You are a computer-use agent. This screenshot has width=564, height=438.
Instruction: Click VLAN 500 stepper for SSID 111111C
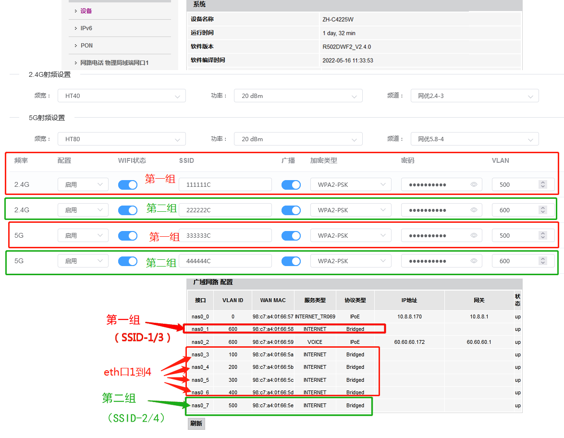coord(543,184)
